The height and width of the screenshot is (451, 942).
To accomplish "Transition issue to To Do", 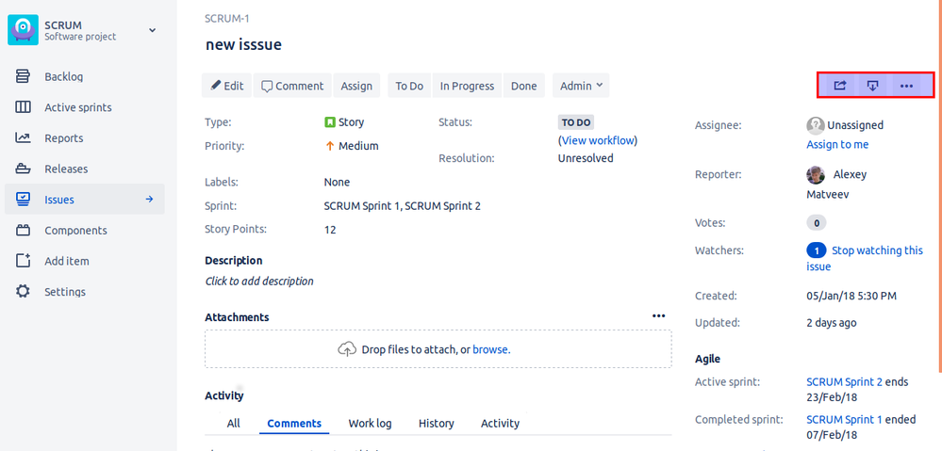I will pyautogui.click(x=409, y=86).
